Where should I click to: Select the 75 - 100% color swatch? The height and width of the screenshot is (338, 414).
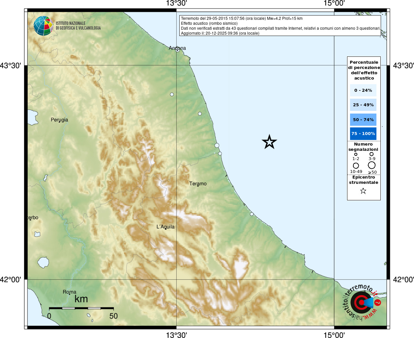[x=363, y=134]
